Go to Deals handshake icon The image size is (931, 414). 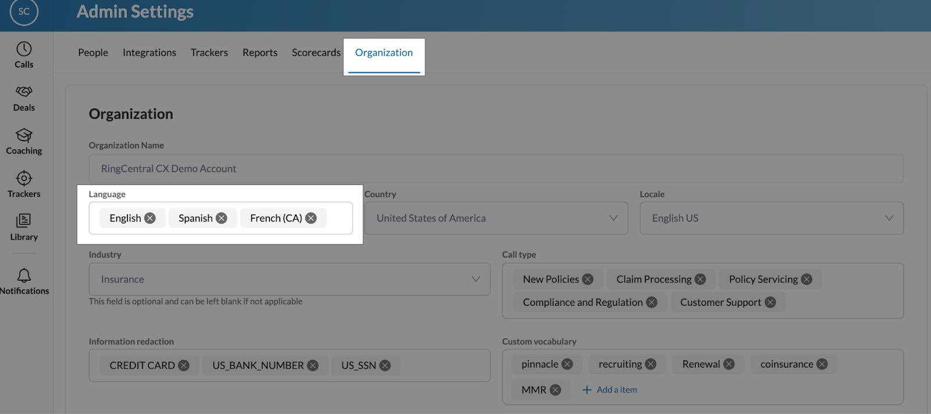[24, 92]
